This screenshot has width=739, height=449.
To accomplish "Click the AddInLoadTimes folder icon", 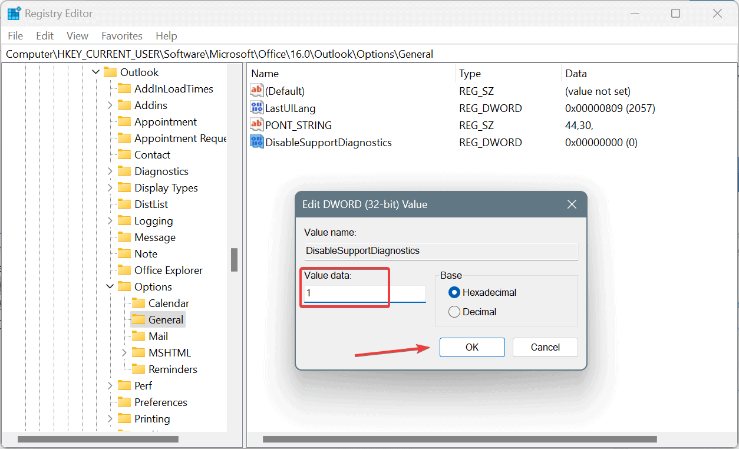I will coord(124,88).
